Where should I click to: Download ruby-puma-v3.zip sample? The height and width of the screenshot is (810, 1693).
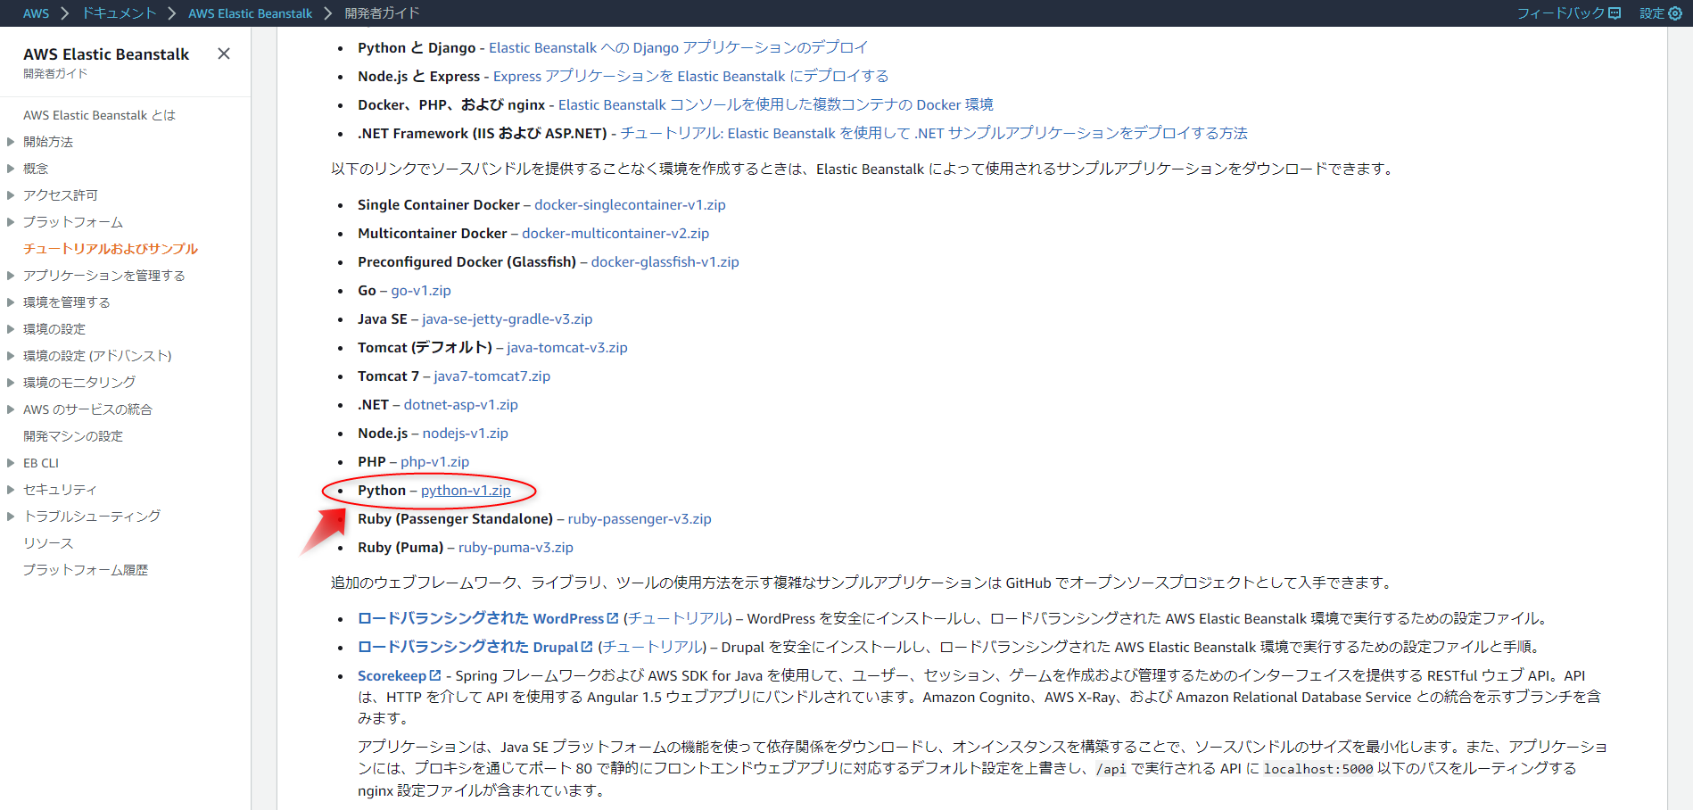coord(516,548)
